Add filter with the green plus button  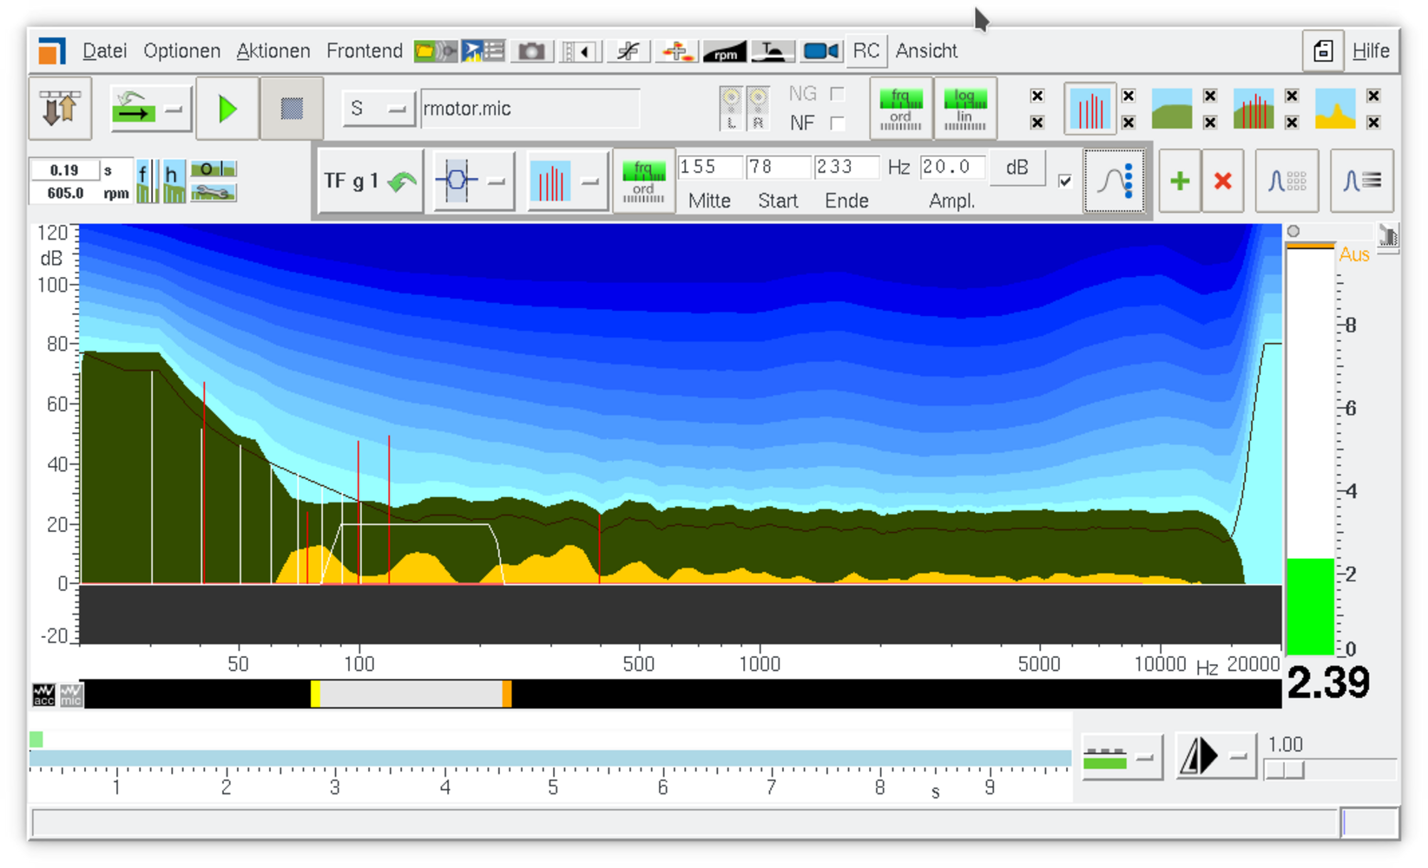(x=1180, y=181)
